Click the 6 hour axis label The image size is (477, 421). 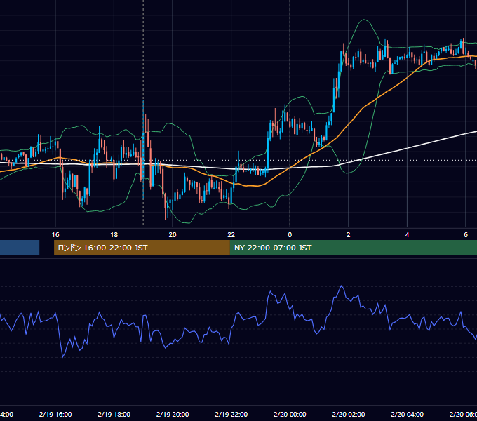pyautogui.click(x=466, y=235)
